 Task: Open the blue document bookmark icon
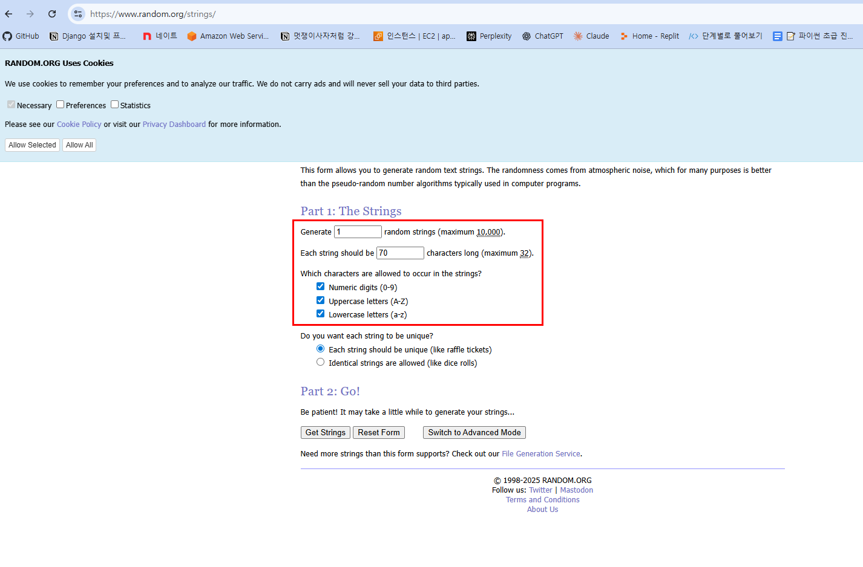(x=778, y=36)
